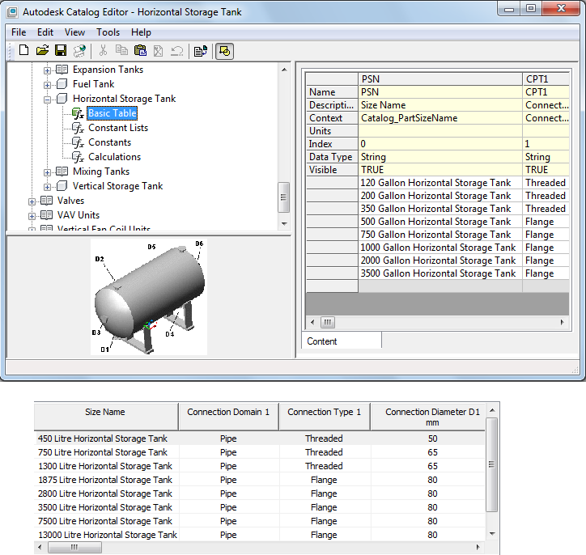Click the table view toolbar icon
This screenshot has width=586, height=555.
click(x=200, y=51)
